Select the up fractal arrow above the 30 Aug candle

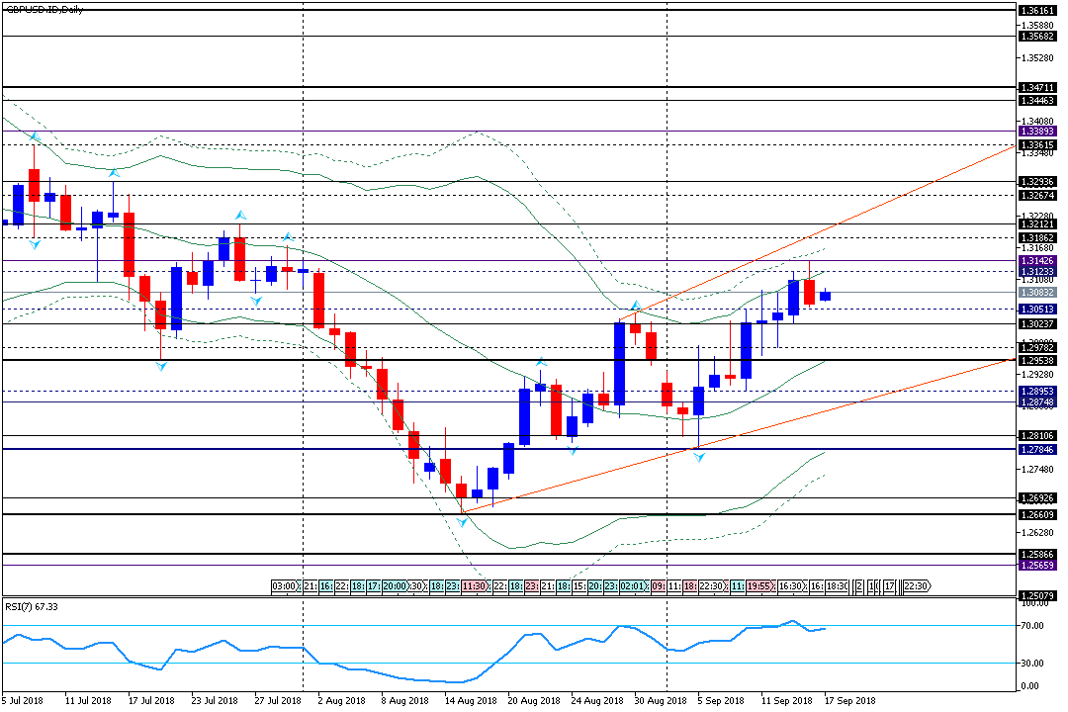636,306
